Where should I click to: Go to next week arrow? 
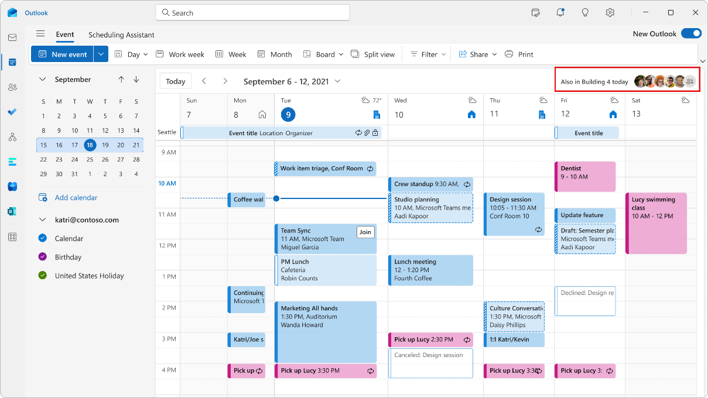pos(225,81)
